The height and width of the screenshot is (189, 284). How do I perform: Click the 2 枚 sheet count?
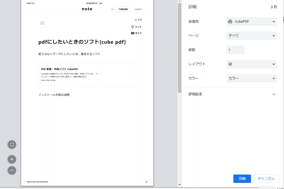tap(274, 7)
